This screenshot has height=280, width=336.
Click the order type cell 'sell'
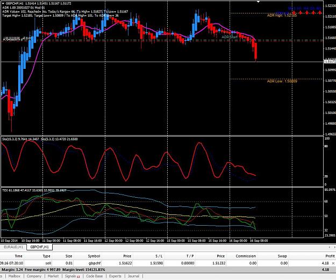click(x=48, y=263)
